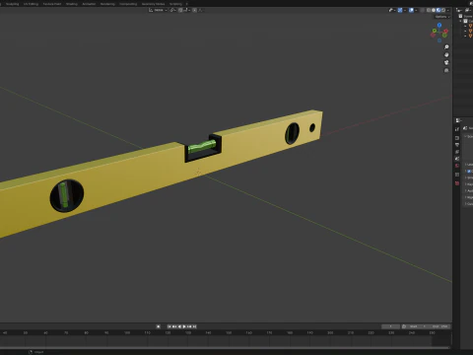Open snapping options dropdown
The width and height of the screenshot is (473, 355).
[186, 10]
